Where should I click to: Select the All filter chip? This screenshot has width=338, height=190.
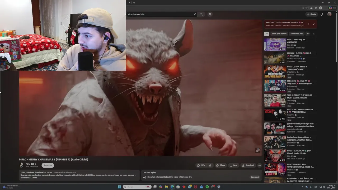(267, 34)
